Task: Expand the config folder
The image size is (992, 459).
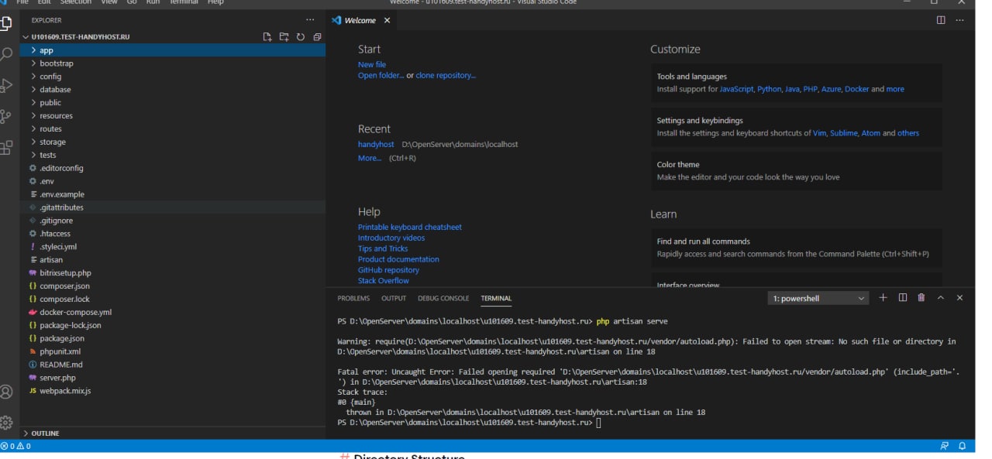Action: coord(172,77)
